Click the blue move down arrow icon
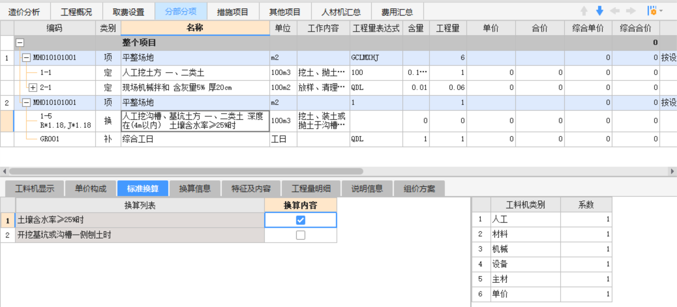 tap(600, 11)
